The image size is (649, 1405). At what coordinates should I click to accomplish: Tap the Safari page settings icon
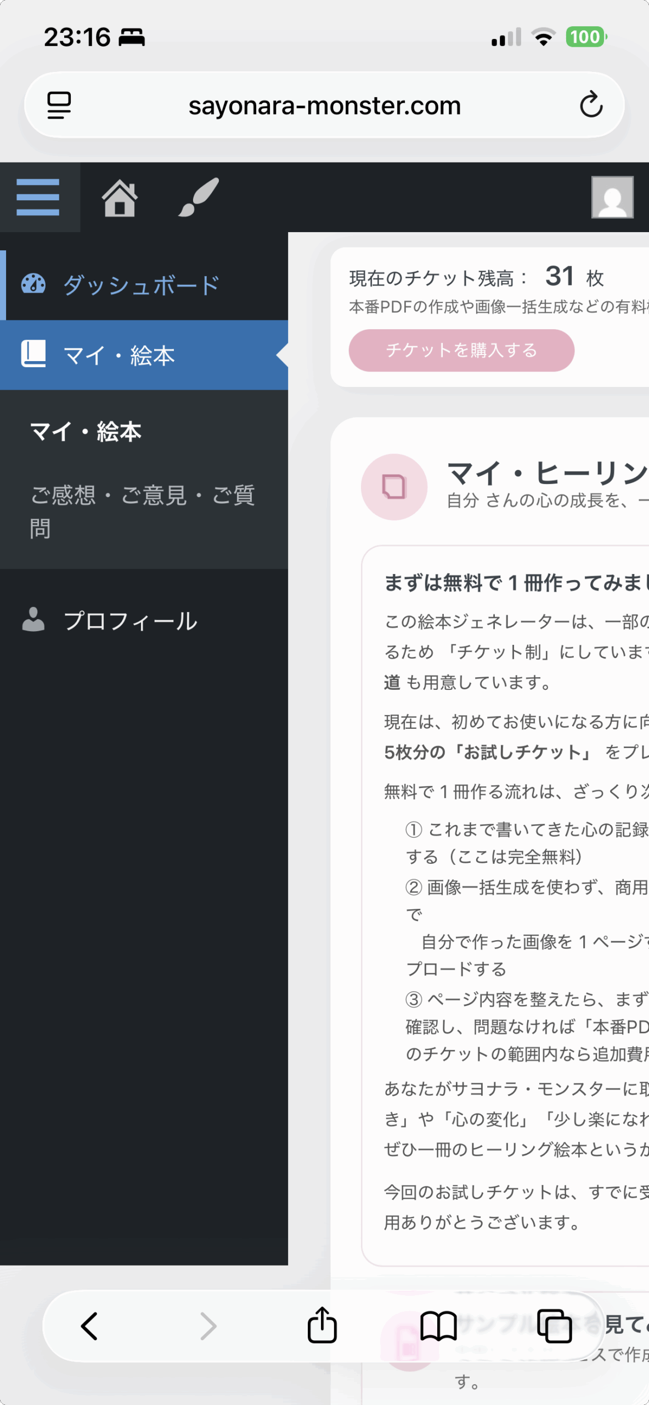(59, 105)
